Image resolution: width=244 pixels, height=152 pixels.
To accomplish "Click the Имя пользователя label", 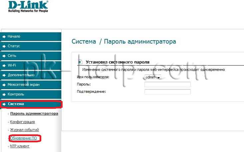I will [93, 77].
